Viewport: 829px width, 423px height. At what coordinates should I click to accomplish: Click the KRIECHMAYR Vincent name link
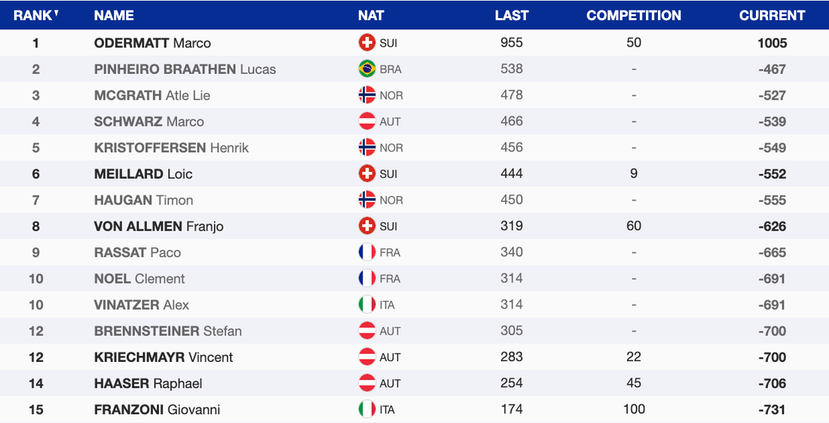[164, 357]
